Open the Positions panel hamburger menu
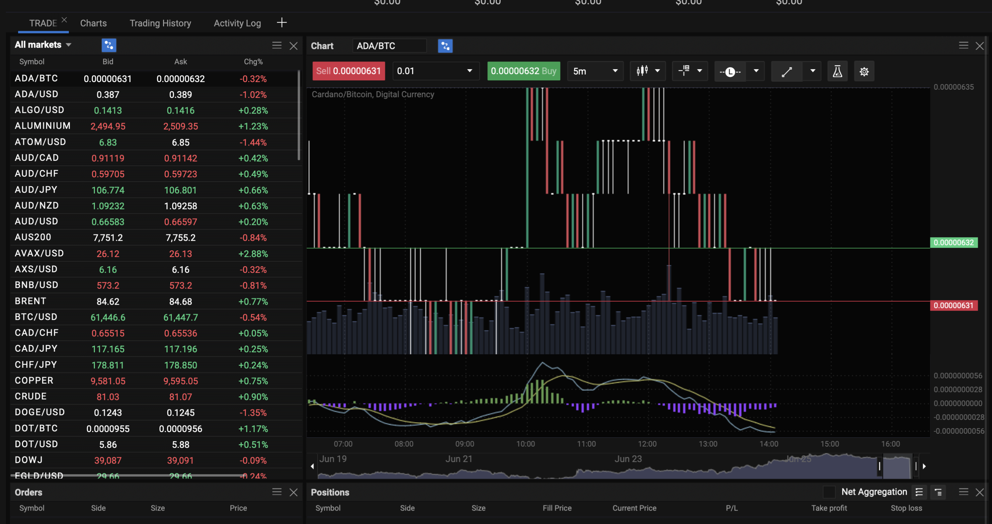This screenshot has width=992, height=524. [x=963, y=492]
